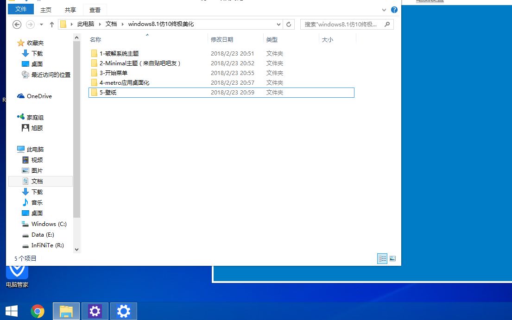The image size is (512, 320).
Task: Open Help via question mark icon
Action: (394, 10)
